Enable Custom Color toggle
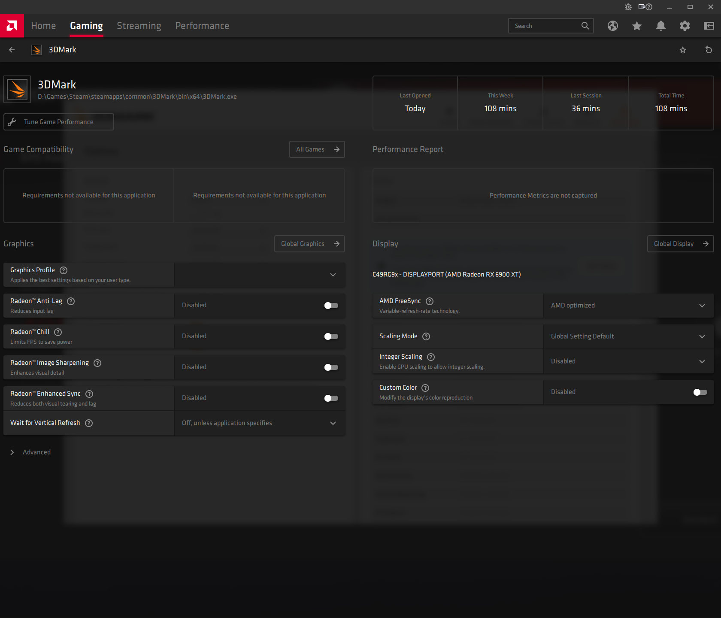Viewport: 721px width, 618px height. (700, 392)
